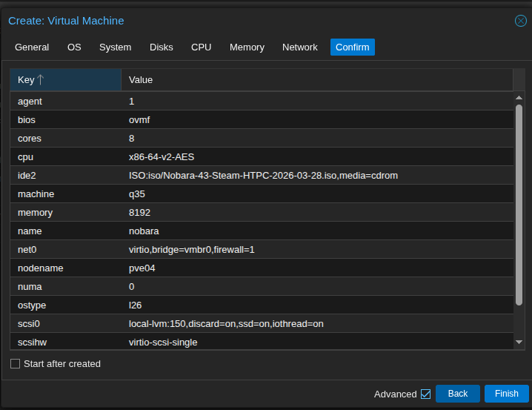
Task: Go to the System tab
Action: point(115,47)
